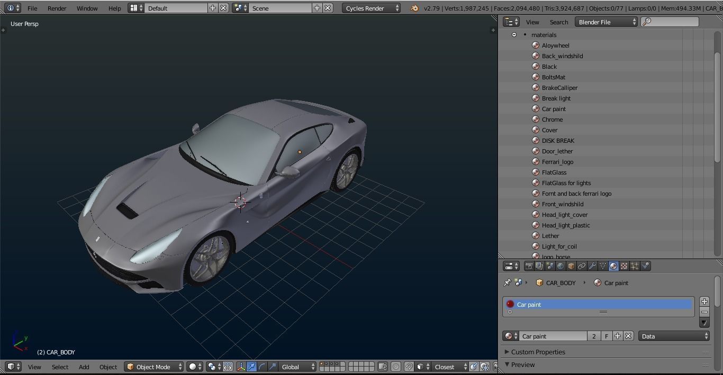The image size is (723, 375).
Task: Remove the selected material slot
Action: (x=704, y=312)
